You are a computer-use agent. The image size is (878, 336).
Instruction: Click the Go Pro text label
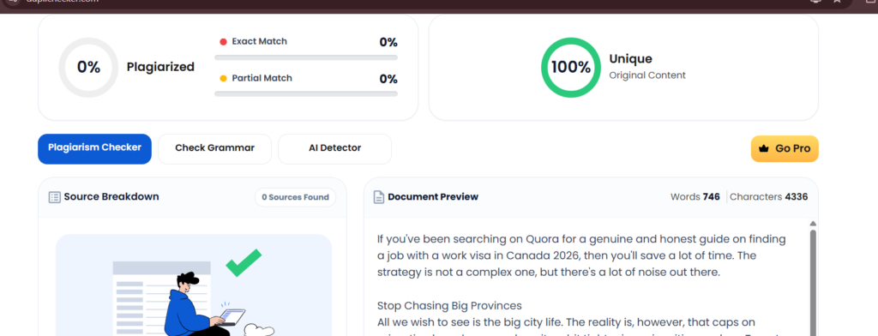point(793,149)
